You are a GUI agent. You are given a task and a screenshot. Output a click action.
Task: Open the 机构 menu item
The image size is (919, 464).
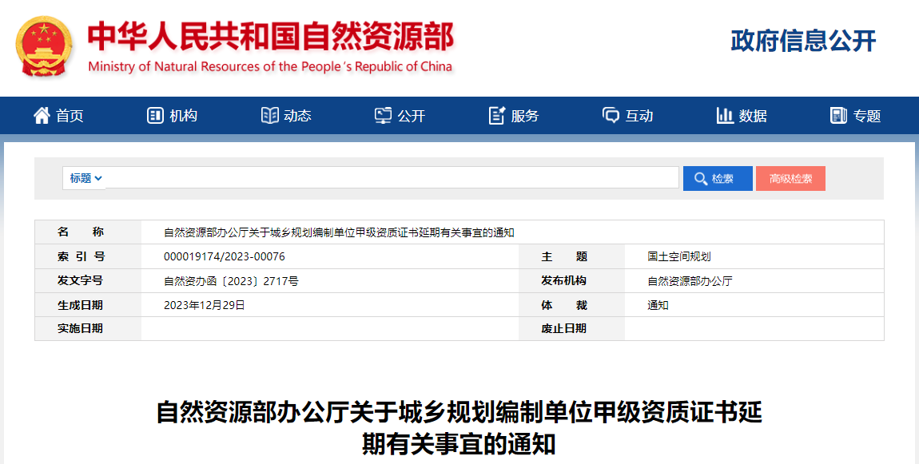(184, 116)
